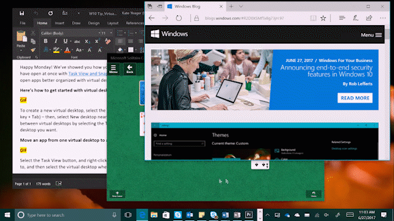
Task: Click the Shrink Font icon in Word
Action: click(100, 50)
